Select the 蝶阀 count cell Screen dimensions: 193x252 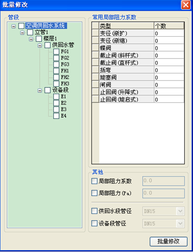[169, 48]
